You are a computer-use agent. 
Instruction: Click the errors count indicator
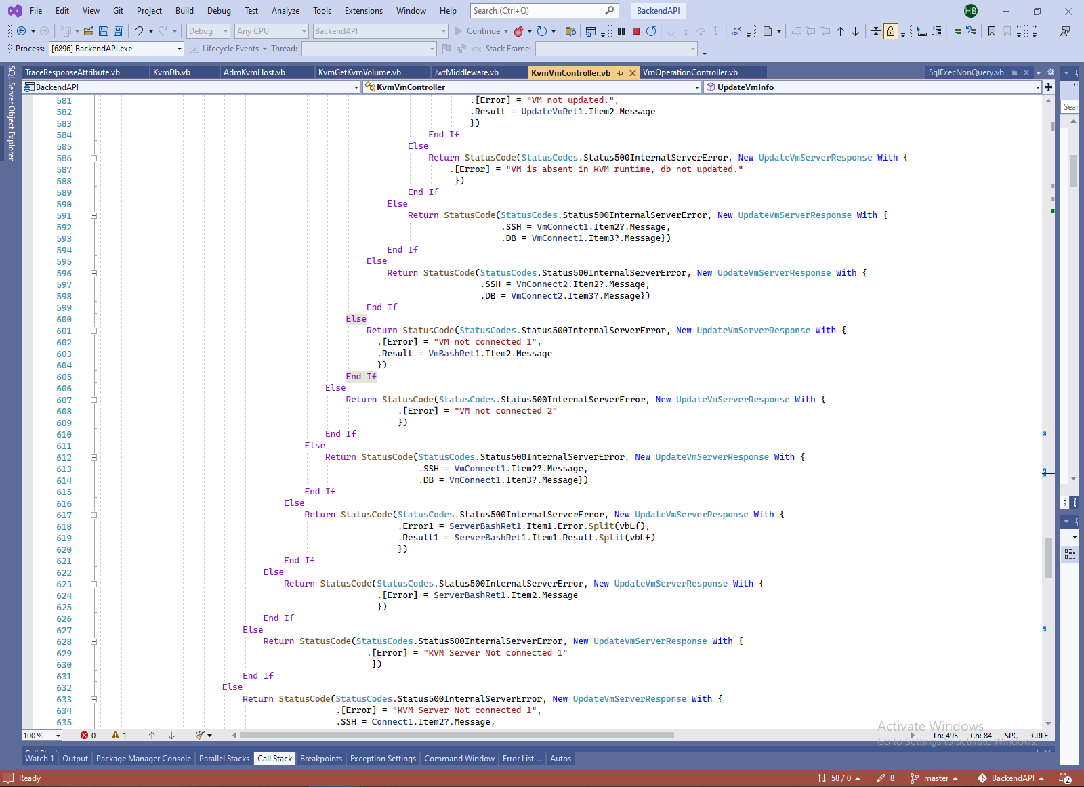tap(89, 736)
